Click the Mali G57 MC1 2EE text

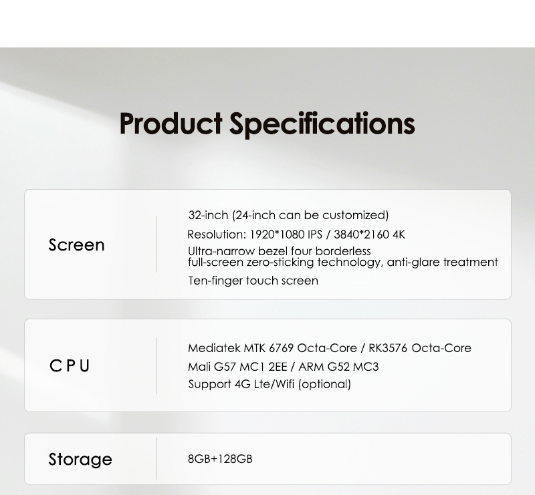click(x=237, y=367)
